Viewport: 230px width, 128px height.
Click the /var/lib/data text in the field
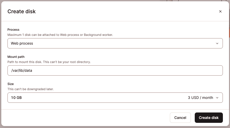point(22,70)
